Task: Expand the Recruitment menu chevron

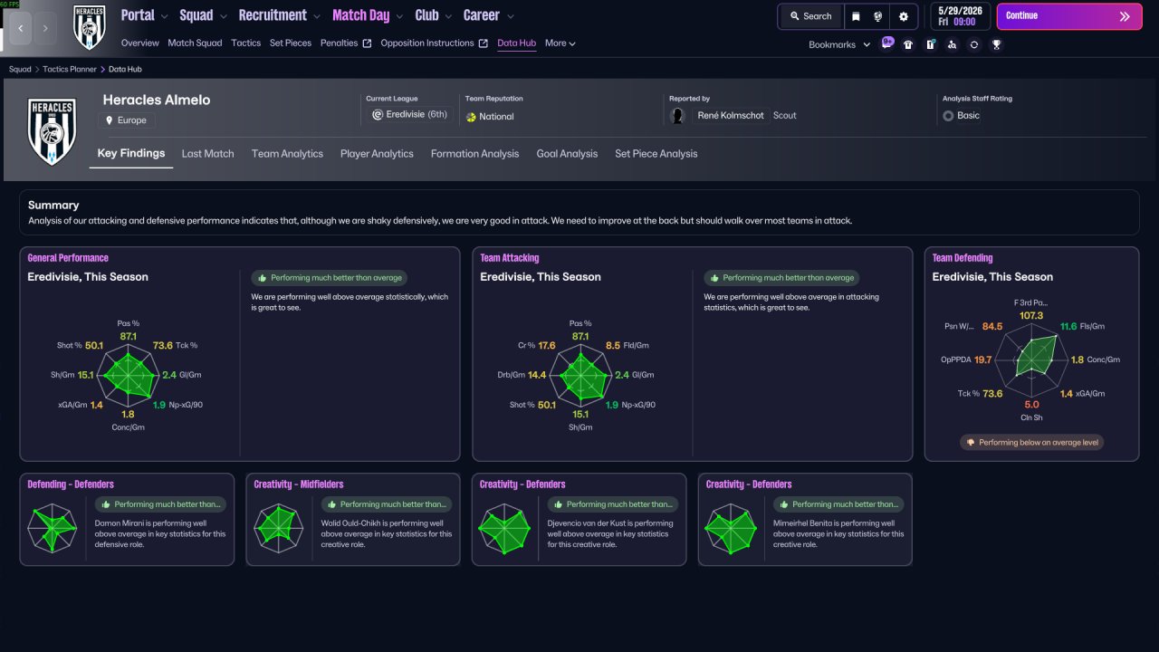Action: [316, 16]
